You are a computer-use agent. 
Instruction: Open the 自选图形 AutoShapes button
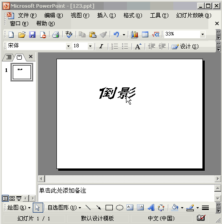(x=64, y=208)
